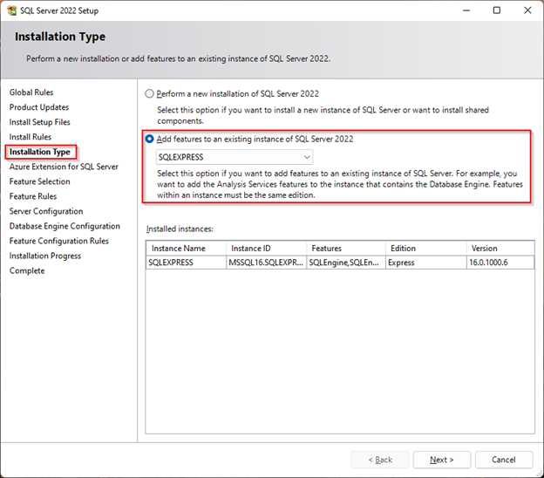This screenshot has height=478, width=544.
Task: Close the SQL Server 2022 Setup window
Action: coord(527,10)
